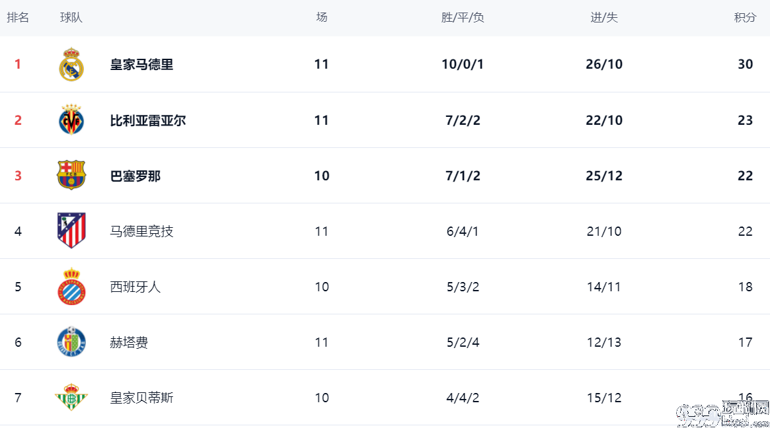Click the Getafe club crest
This screenshot has height=428, width=770.
tap(71, 342)
